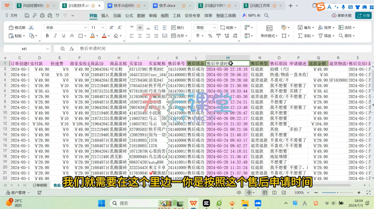
Task: Click the insert function fx icon
Action: click(72, 49)
